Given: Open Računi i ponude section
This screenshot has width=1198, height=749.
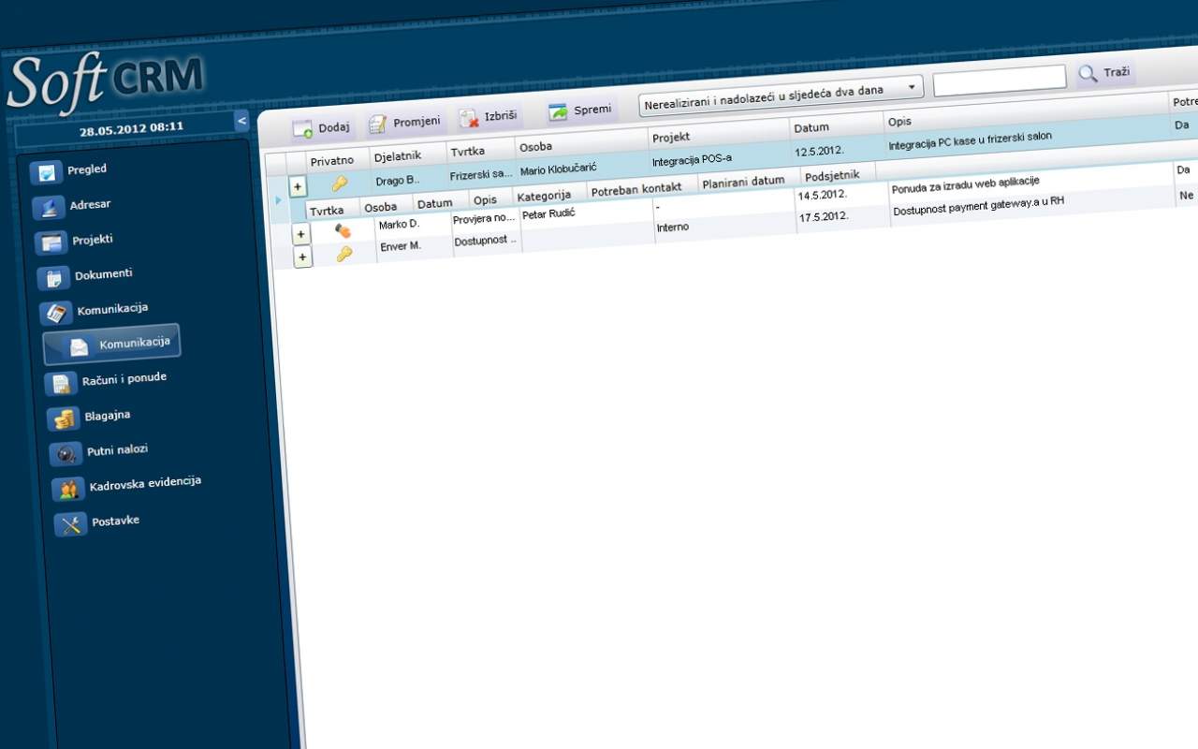Looking at the screenshot, I should [x=107, y=380].
